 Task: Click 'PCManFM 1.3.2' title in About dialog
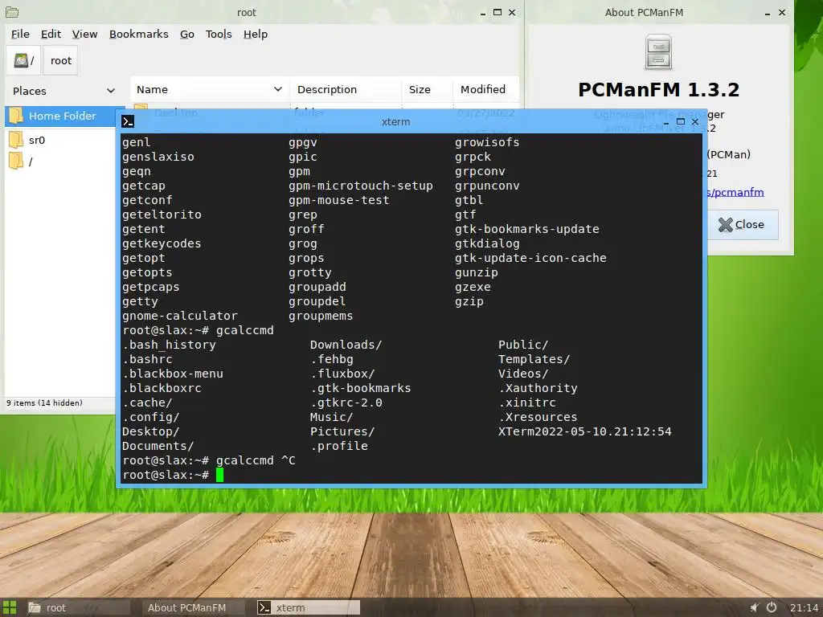tap(659, 90)
